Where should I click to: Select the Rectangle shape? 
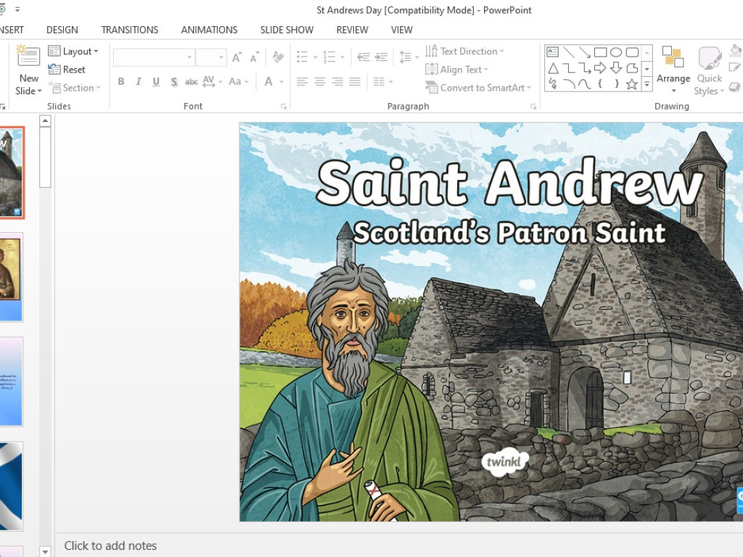click(x=600, y=51)
